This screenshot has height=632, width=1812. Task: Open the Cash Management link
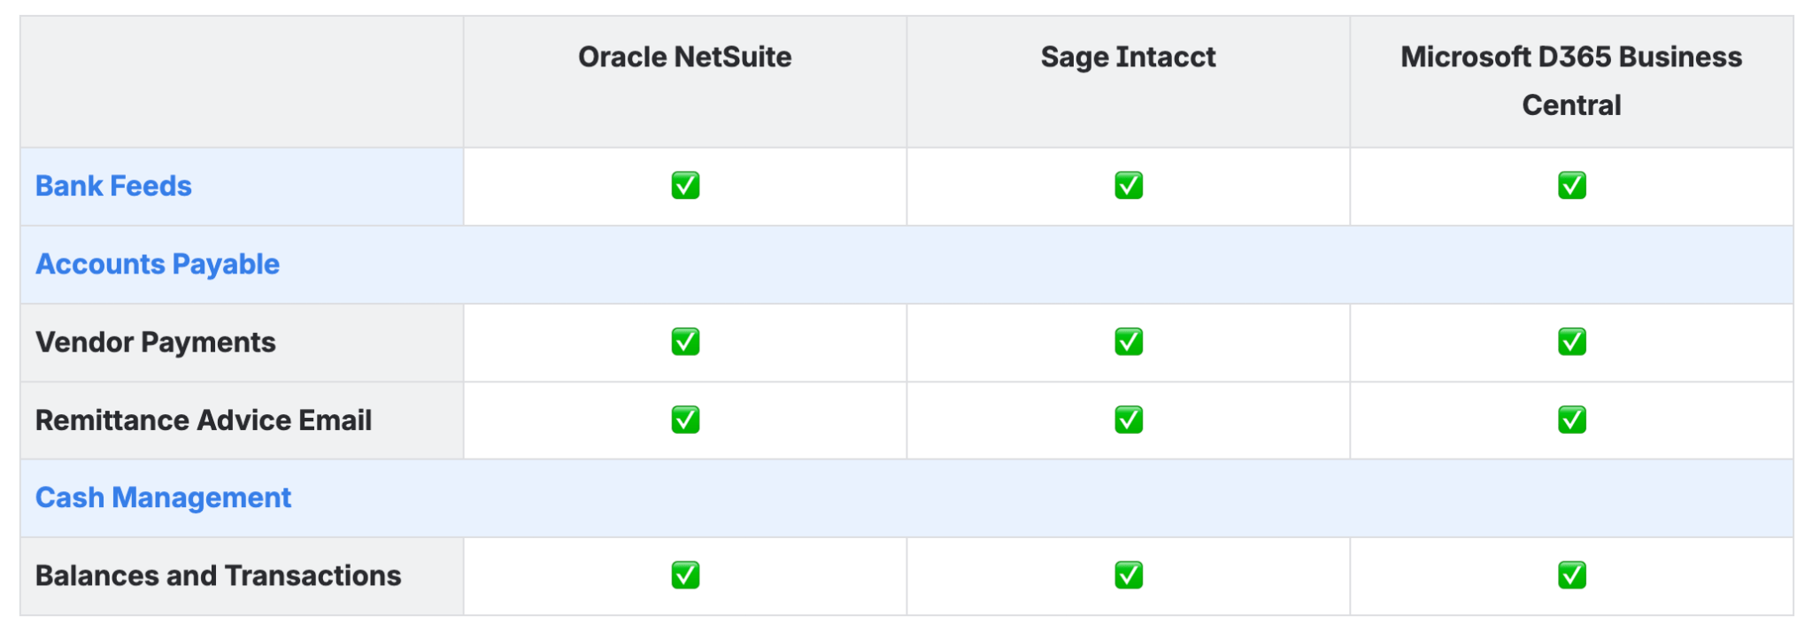[x=163, y=497]
